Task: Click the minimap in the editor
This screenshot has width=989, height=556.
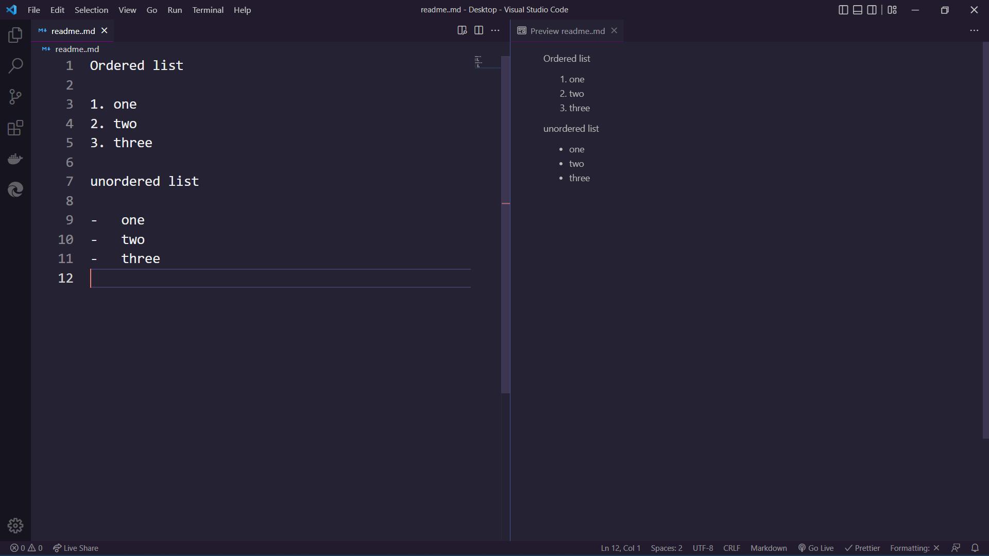Action: [487, 63]
